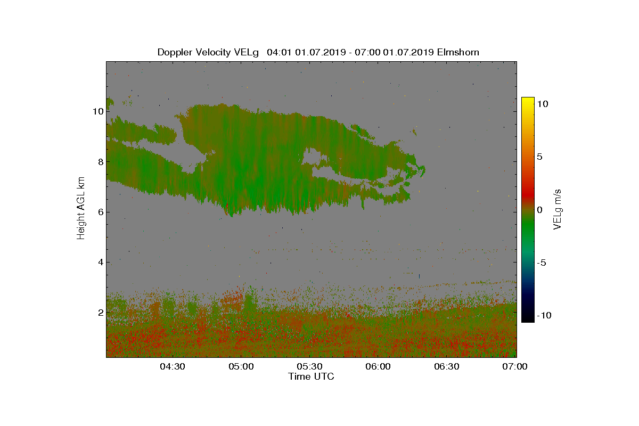Image resolution: width=639 pixels, height=426 pixels.
Task: Click the "Height AGL km" axis label
Action: tap(81, 208)
